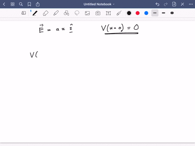The width and height of the screenshot is (195, 146).
Task: Toggle the read-only mode icon
Action: tap(24, 13)
